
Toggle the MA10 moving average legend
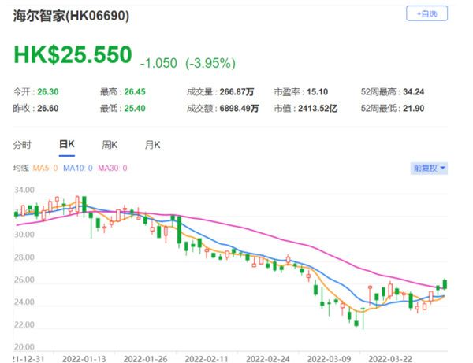[x=80, y=169]
